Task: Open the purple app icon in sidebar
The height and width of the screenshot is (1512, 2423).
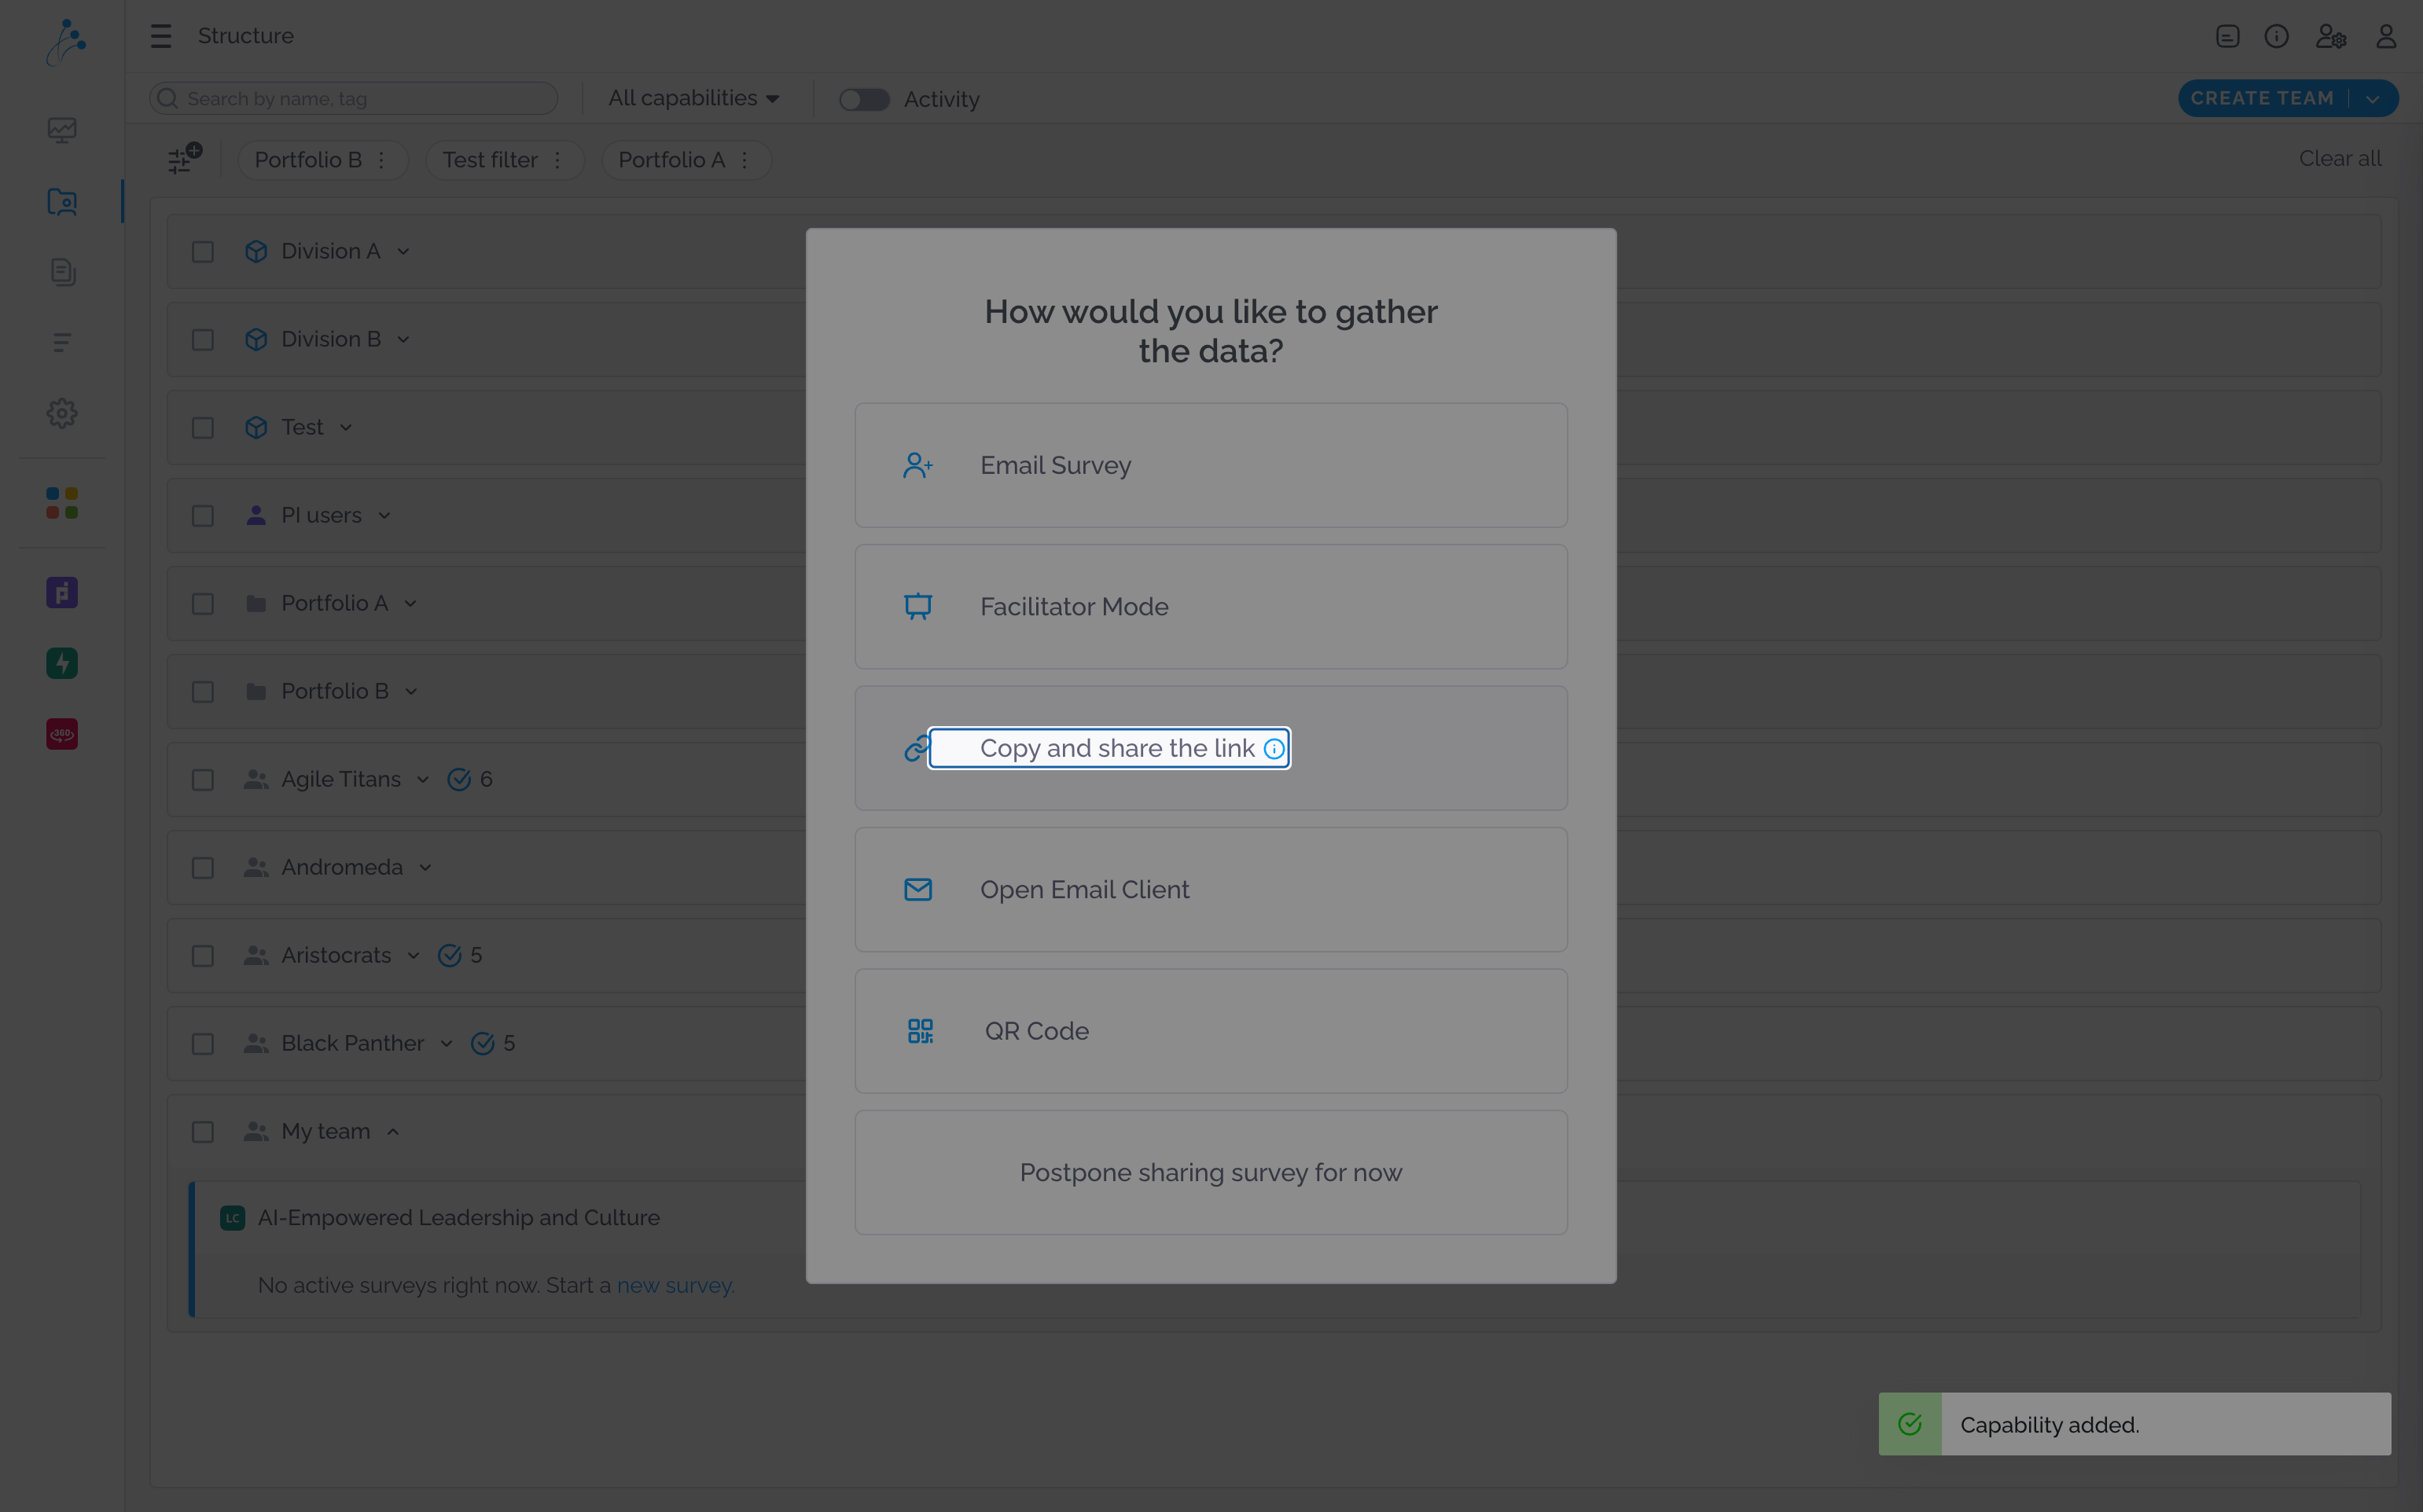Action: (62, 593)
